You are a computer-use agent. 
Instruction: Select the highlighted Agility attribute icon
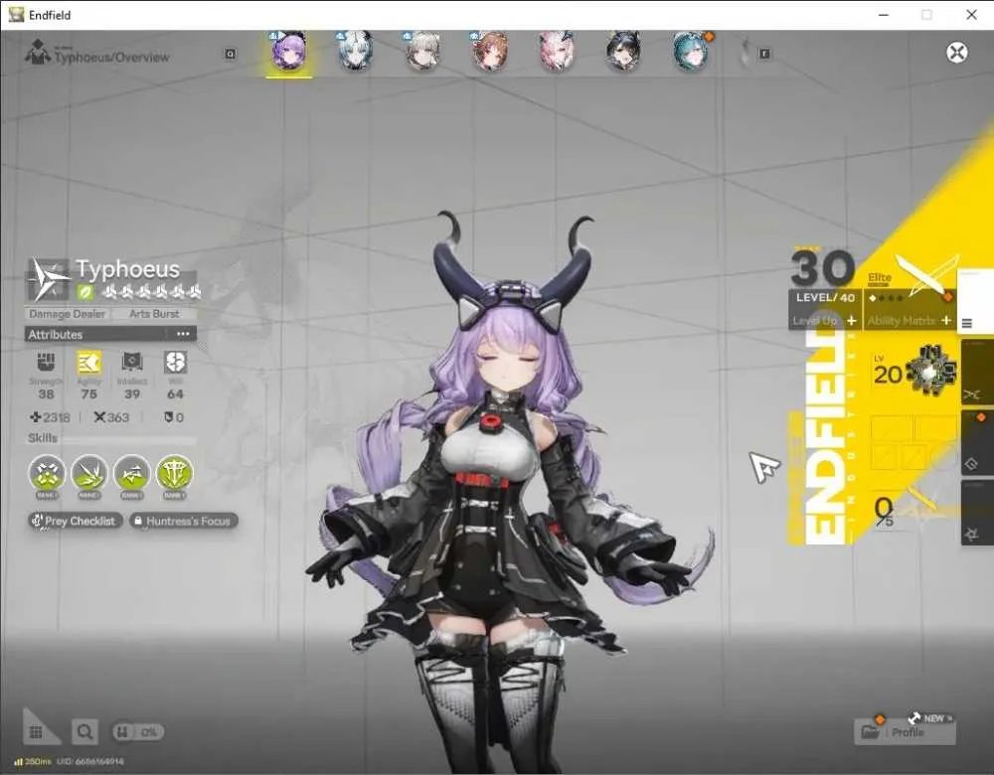pos(88,363)
